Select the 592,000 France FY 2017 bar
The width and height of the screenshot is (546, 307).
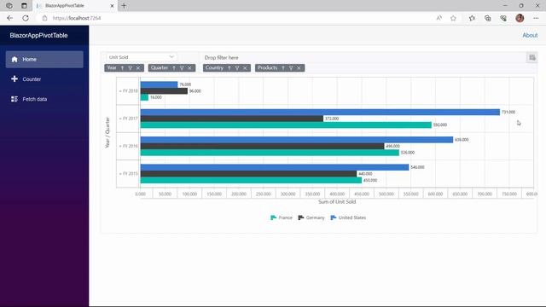pyautogui.click(x=286, y=125)
